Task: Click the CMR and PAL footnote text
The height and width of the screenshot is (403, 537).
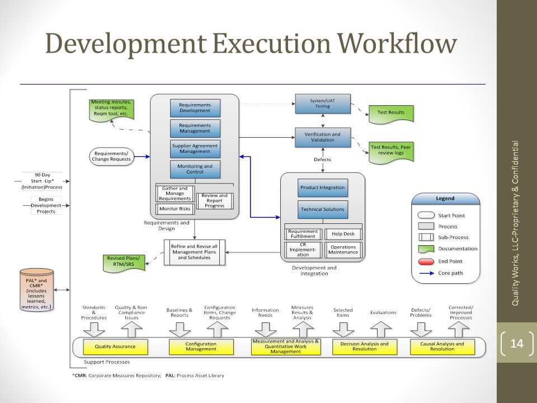Action: tap(148, 376)
